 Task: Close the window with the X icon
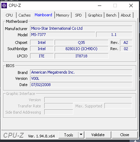tap(131, 6)
